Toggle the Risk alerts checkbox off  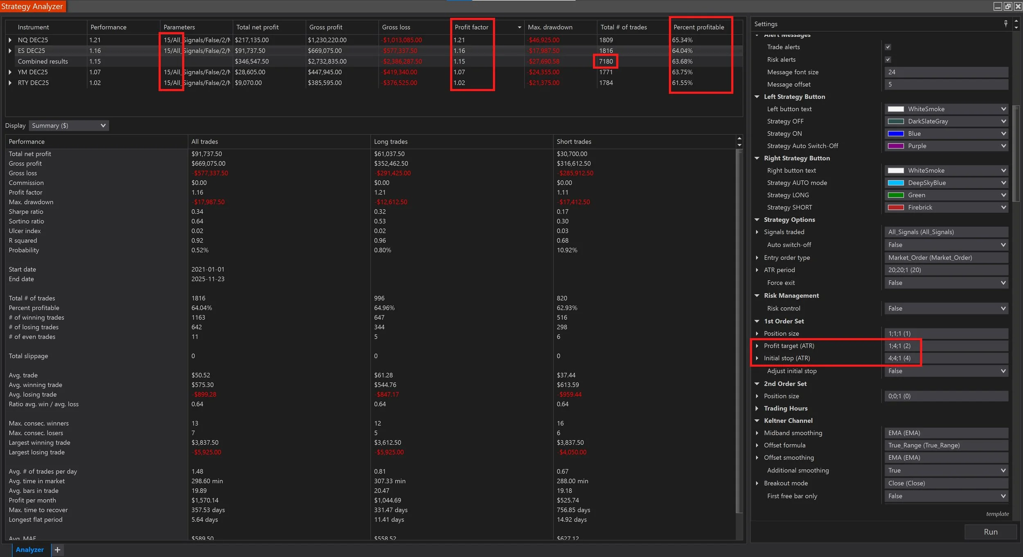point(888,59)
